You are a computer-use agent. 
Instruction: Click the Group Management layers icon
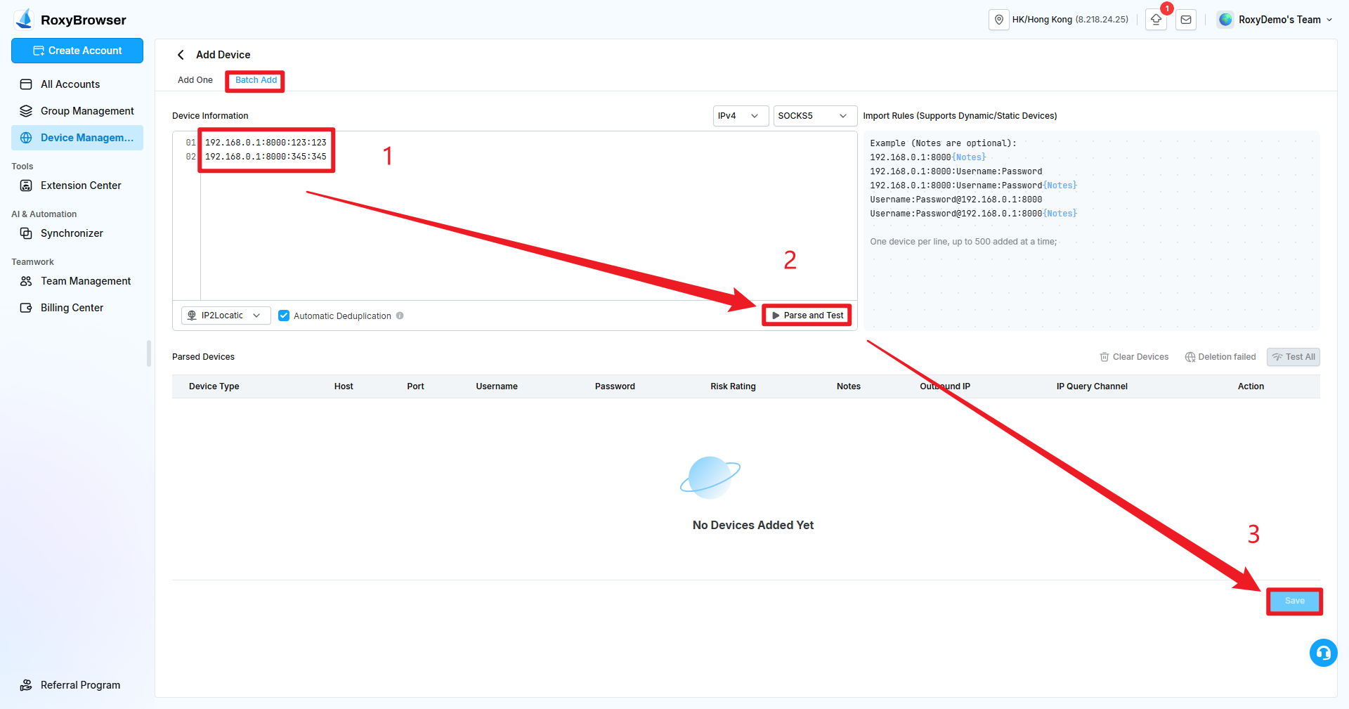(26, 111)
